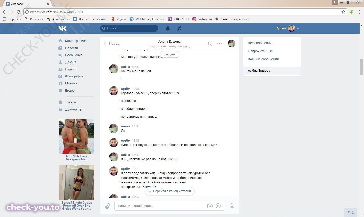
Task: Click the green download extension icon
Action: tap(351, 12)
